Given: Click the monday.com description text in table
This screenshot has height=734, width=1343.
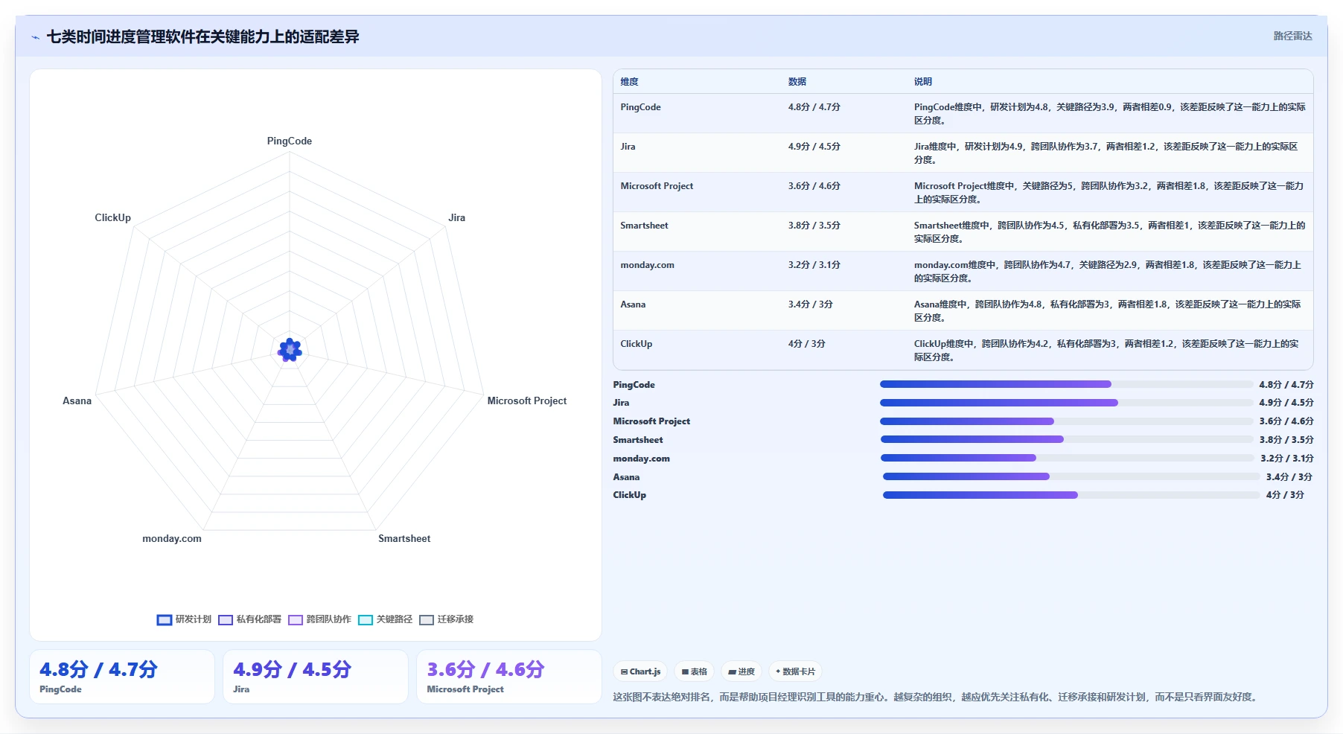Looking at the screenshot, I should click(1108, 272).
